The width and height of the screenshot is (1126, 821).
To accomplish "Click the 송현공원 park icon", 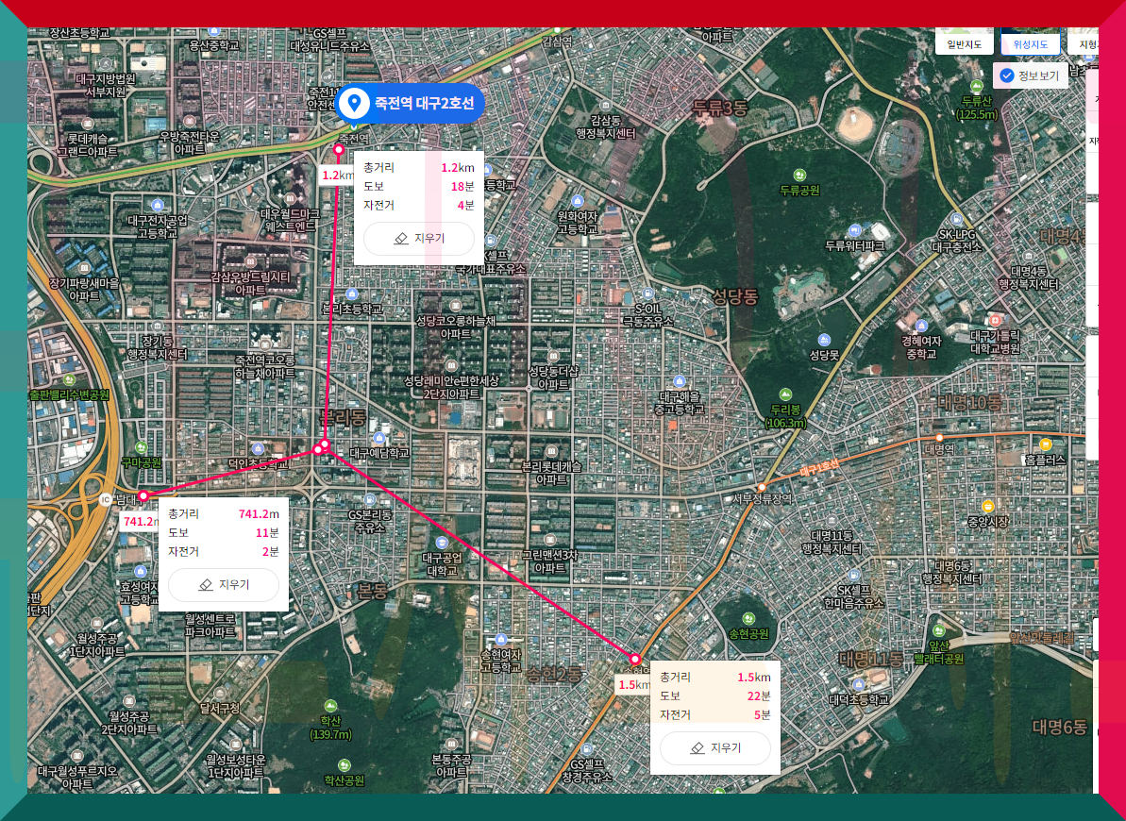I will (748, 618).
